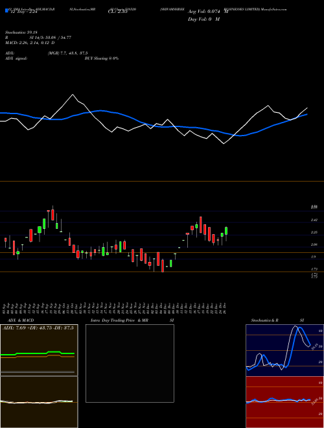The height and width of the screenshot is (428, 324).
Task: Open the empty Intra Day Trading Price panel
Action: pos(130,363)
